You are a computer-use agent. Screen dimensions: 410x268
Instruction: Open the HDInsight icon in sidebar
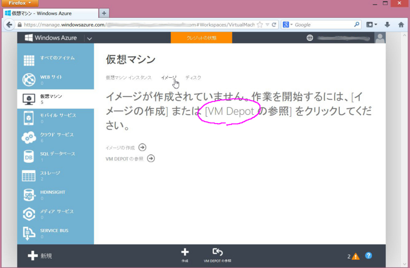click(29, 195)
